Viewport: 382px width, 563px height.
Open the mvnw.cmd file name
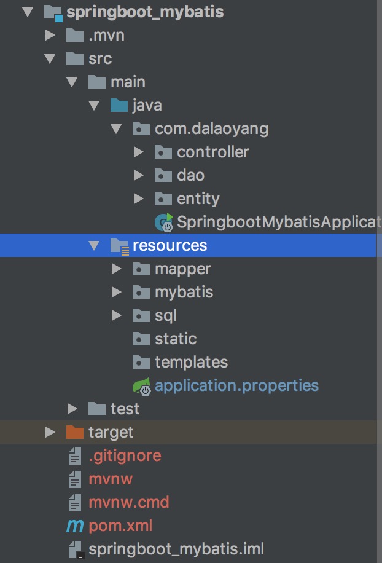129,502
